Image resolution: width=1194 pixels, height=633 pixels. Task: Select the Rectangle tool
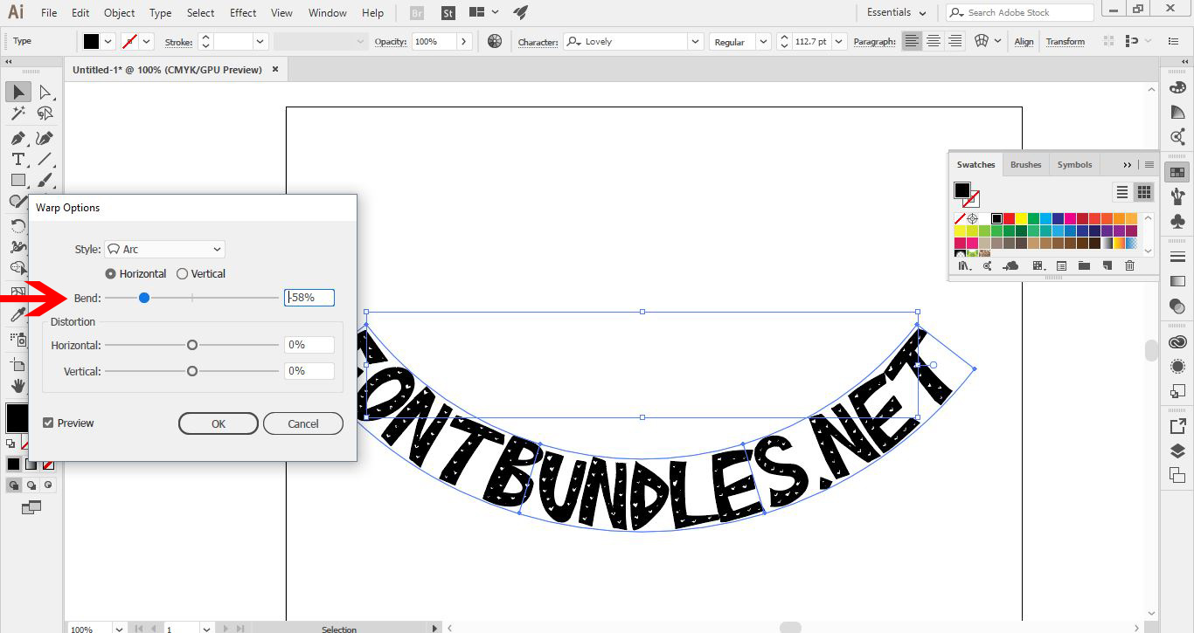pyautogui.click(x=18, y=180)
